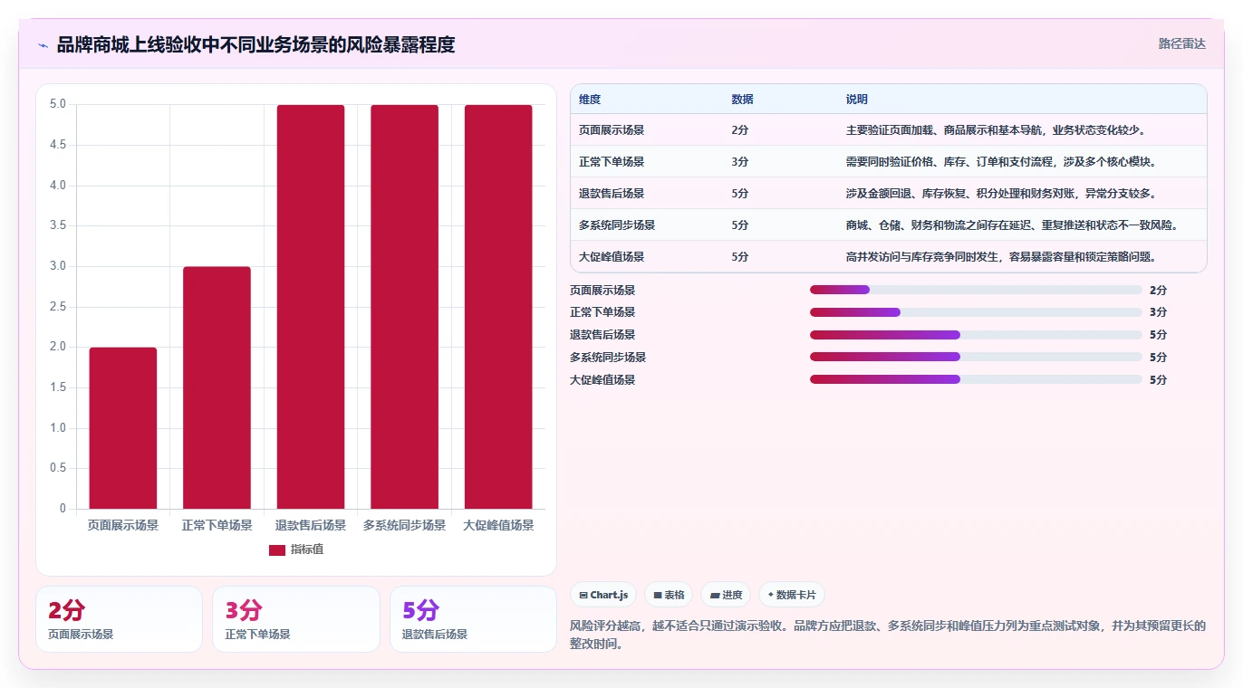Click the 多系统同步场景 bar in chart
1243x688 pixels.
(x=405, y=307)
